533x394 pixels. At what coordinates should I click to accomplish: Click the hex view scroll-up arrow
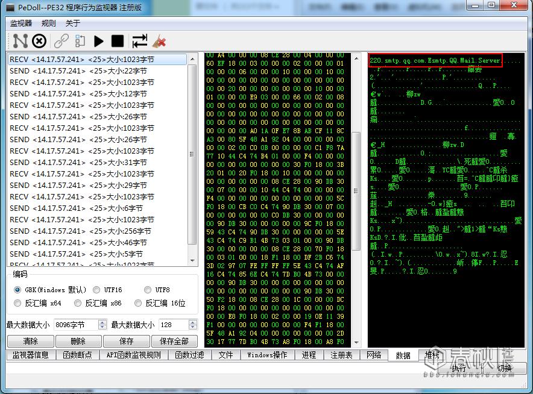point(356,58)
